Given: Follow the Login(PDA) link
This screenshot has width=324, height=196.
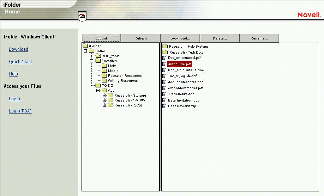Looking at the screenshot, I should (20, 111).
